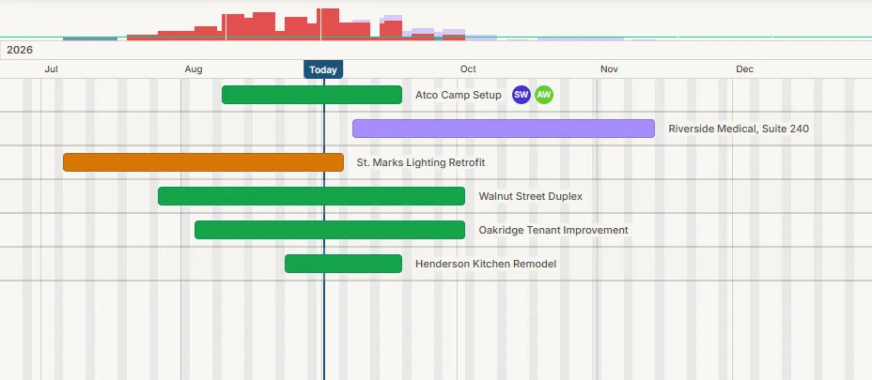872x380 pixels.
Task: Click the Henderson Kitchen Remodel label
Action: [x=486, y=264]
